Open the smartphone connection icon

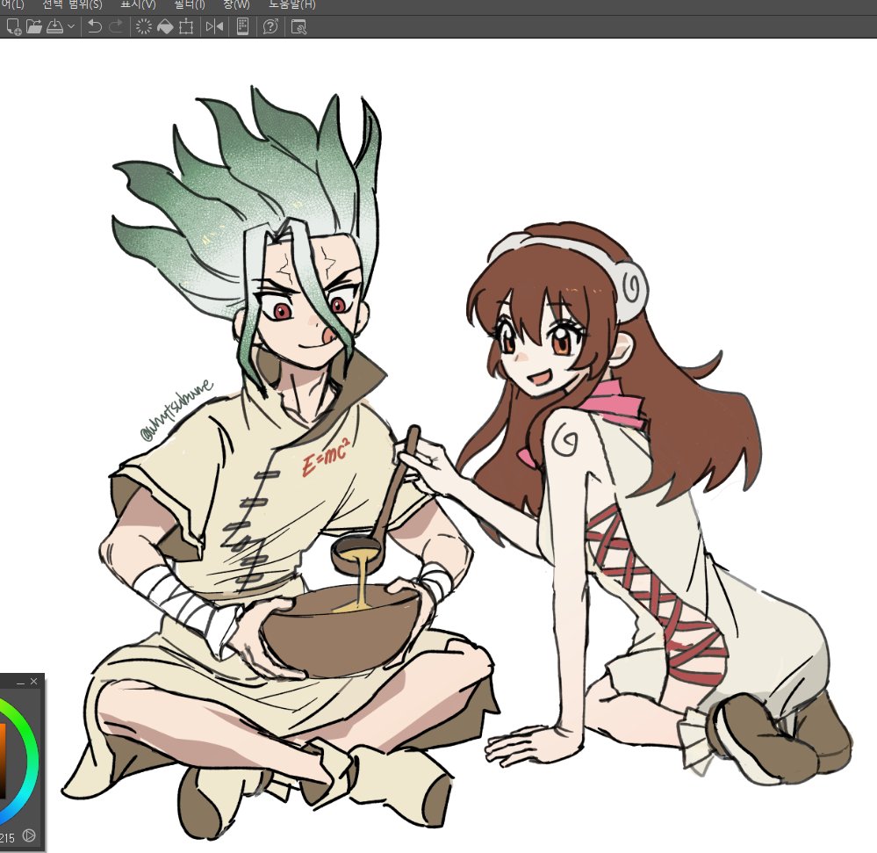click(243, 26)
